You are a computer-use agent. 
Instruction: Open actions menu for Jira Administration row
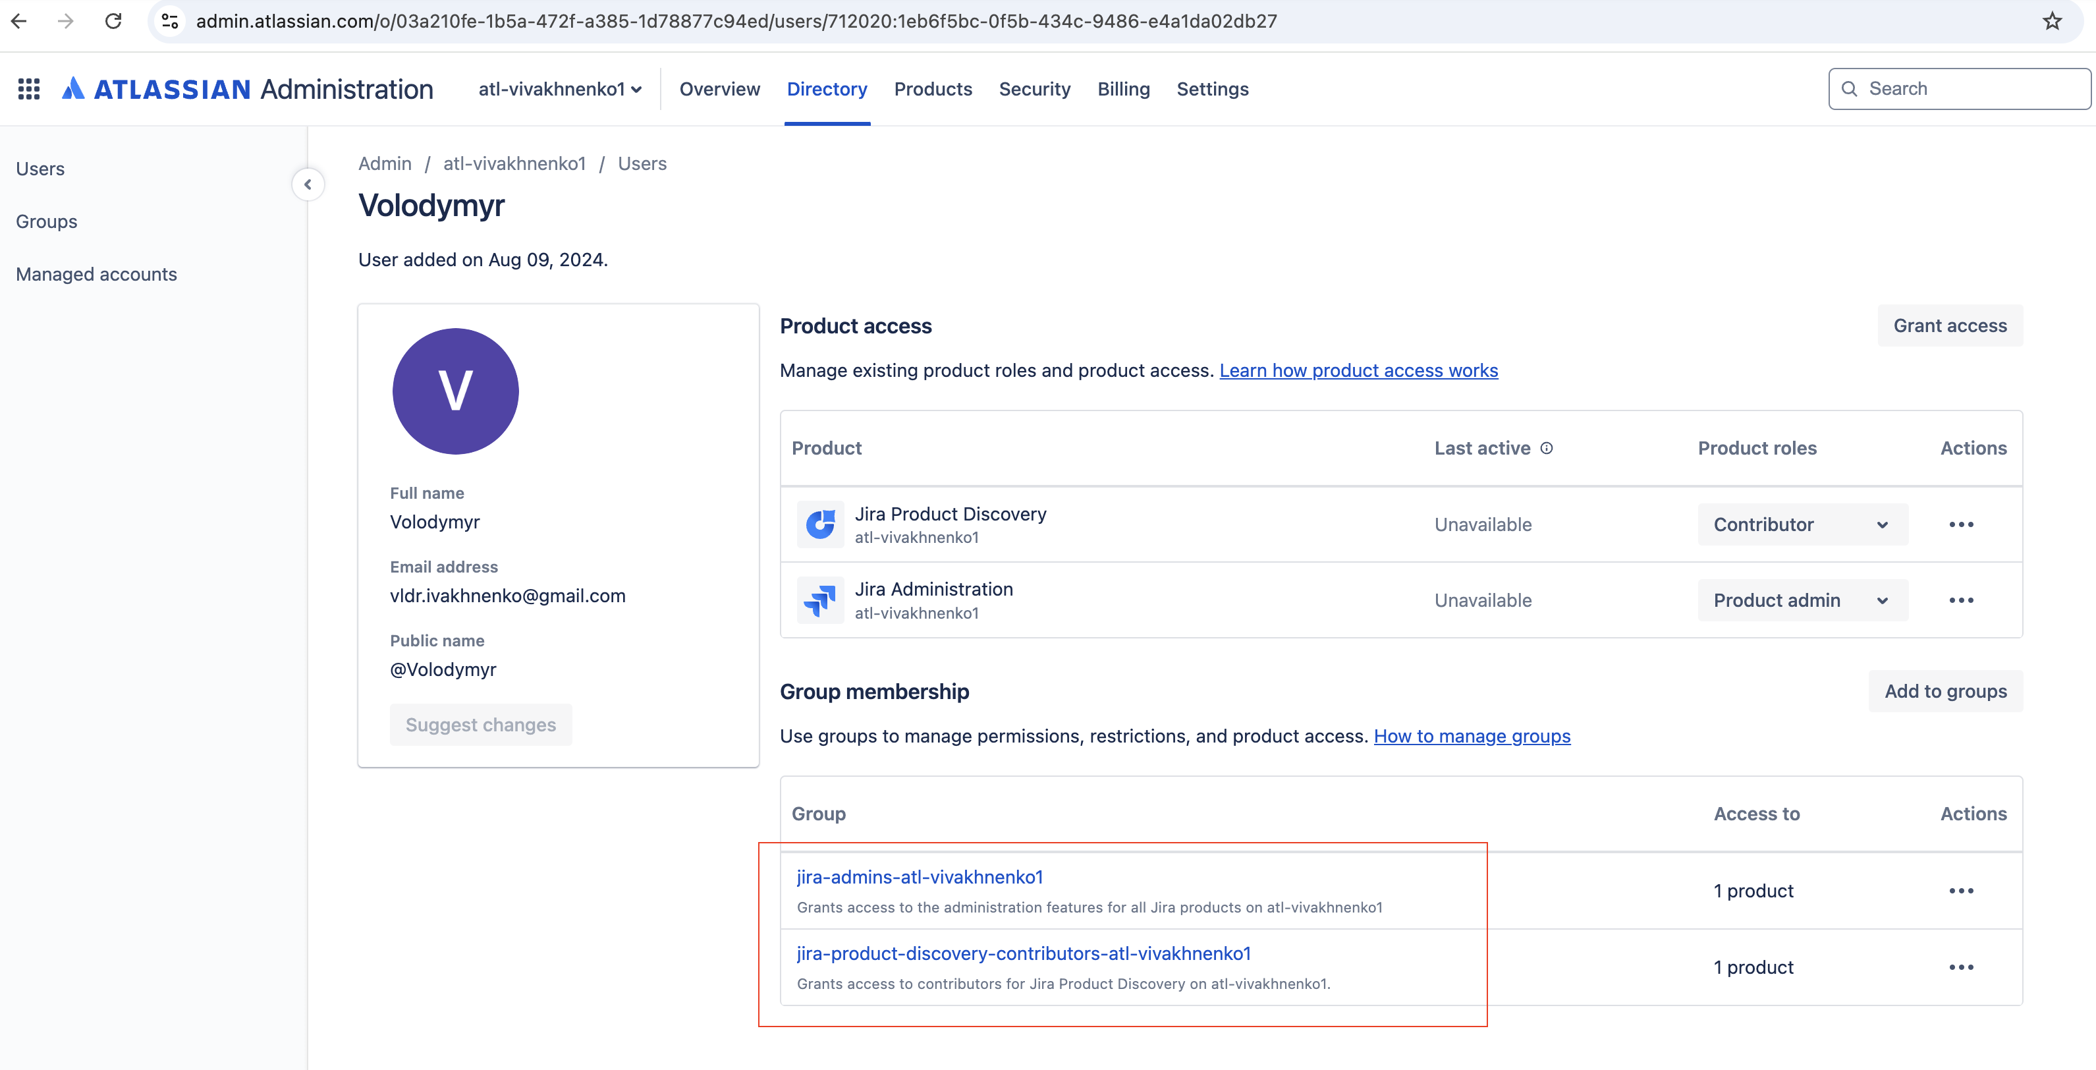1961,600
